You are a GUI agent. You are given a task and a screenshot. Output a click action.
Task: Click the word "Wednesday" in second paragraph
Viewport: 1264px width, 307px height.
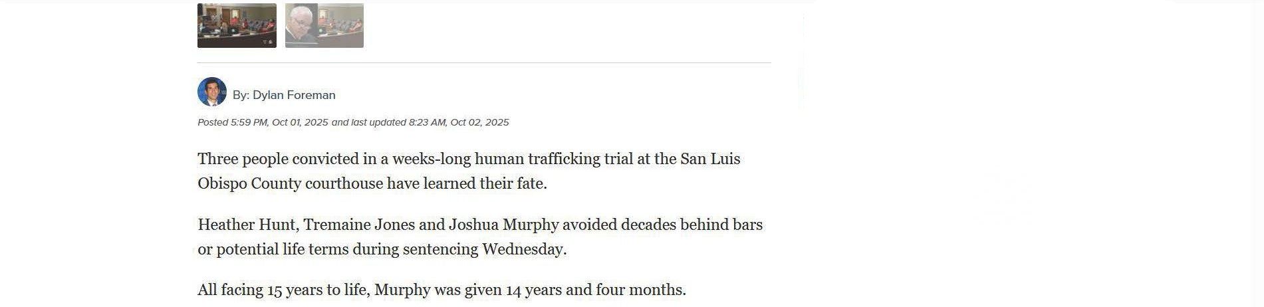tap(523, 249)
